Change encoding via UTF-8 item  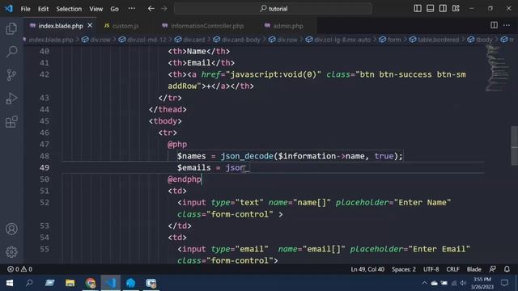(x=431, y=269)
